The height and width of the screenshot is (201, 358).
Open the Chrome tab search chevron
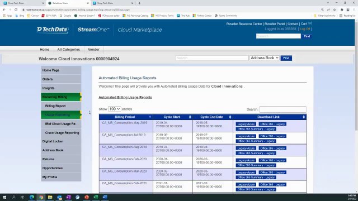[328, 3]
